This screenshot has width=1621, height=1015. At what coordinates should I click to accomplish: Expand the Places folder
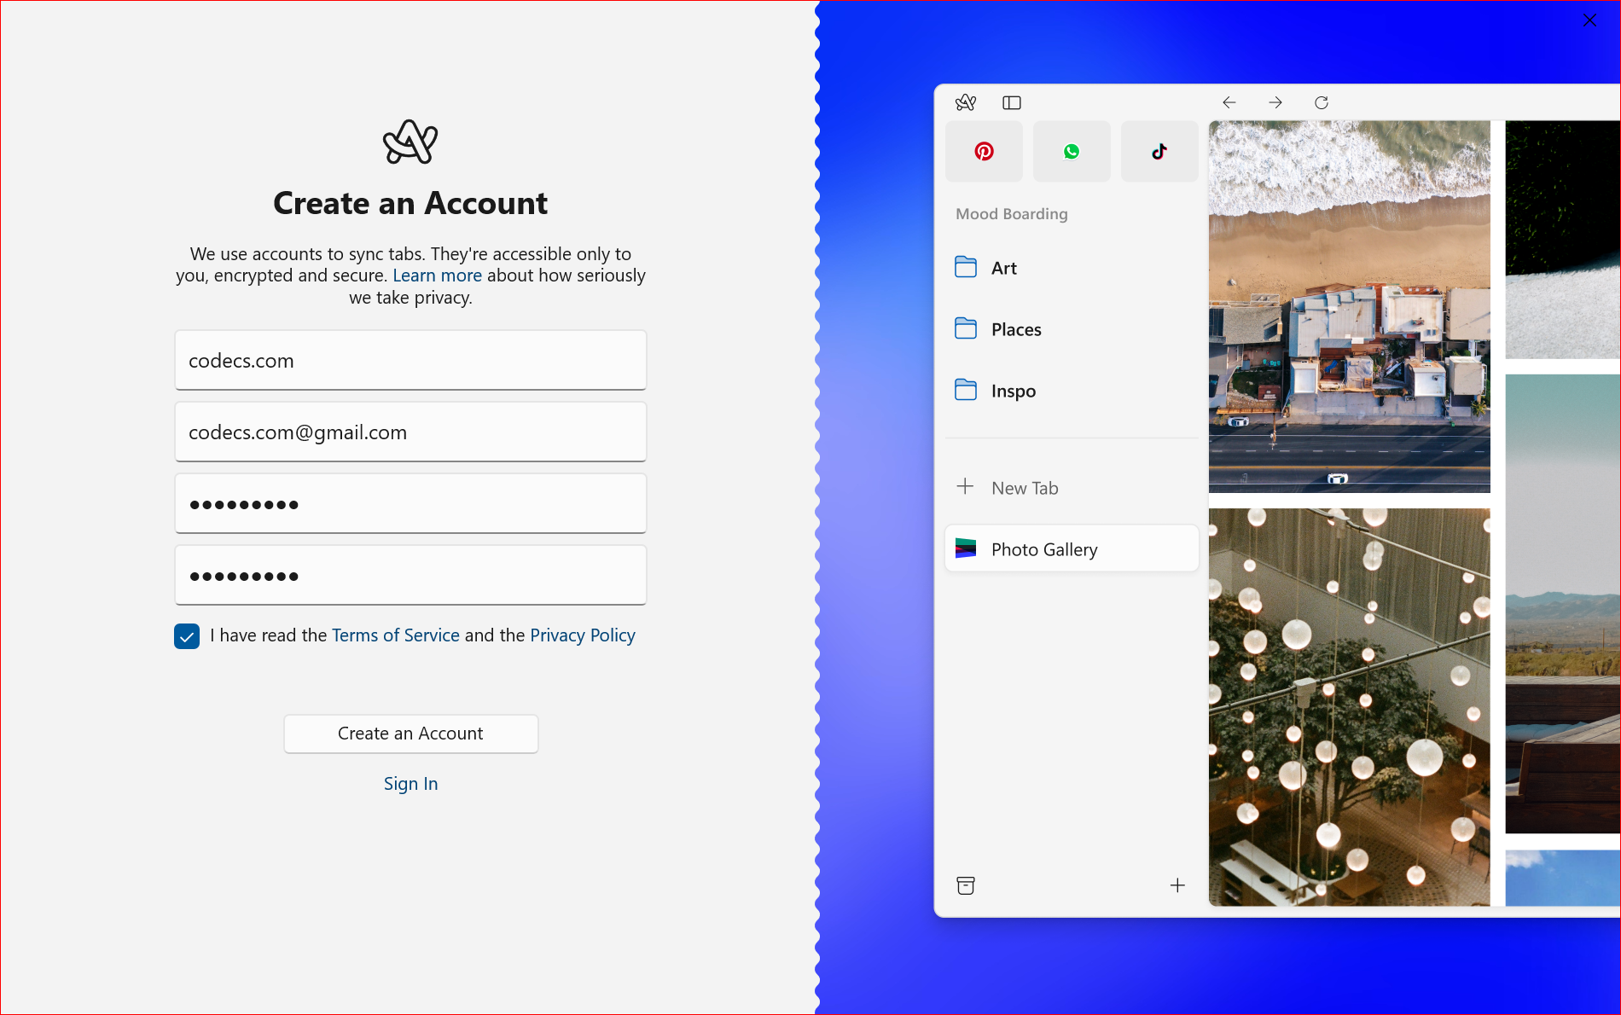pyautogui.click(x=1015, y=328)
